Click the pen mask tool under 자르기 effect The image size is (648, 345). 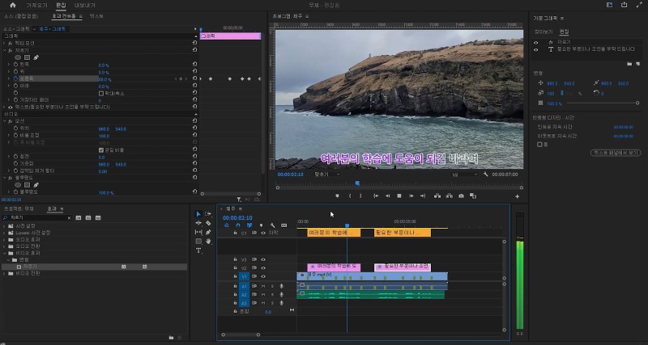point(36,57)
